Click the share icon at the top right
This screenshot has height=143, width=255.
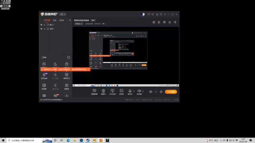tap(175, 22)
